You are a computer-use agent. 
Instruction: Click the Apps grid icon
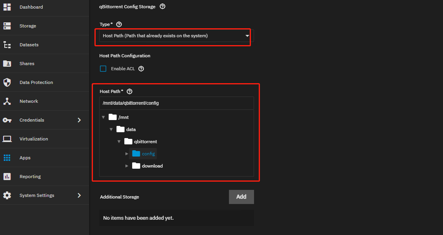tap(7, 158)
